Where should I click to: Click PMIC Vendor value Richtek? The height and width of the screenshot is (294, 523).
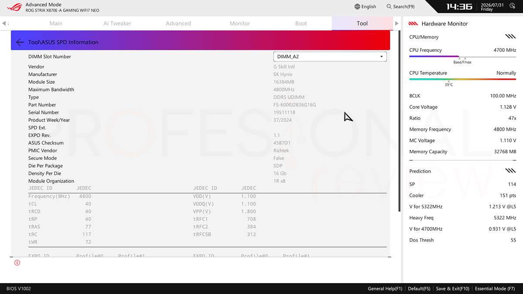(281, 151)
